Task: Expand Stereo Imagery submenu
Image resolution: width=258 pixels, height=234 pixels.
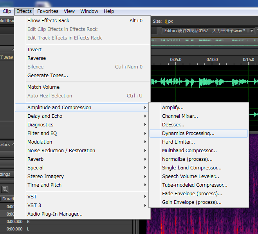Action: (x=82, y=176)
